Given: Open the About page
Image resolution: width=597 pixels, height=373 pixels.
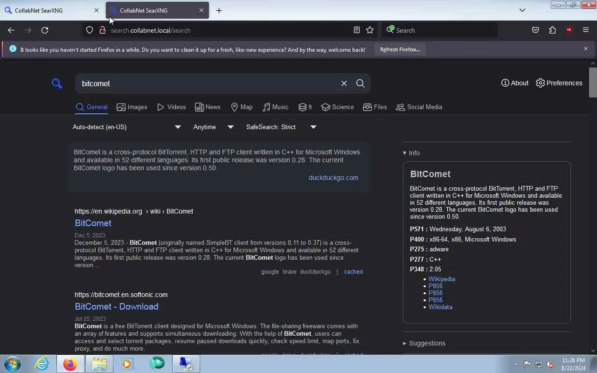Looking at the screenshot, I should pos(515,83).
